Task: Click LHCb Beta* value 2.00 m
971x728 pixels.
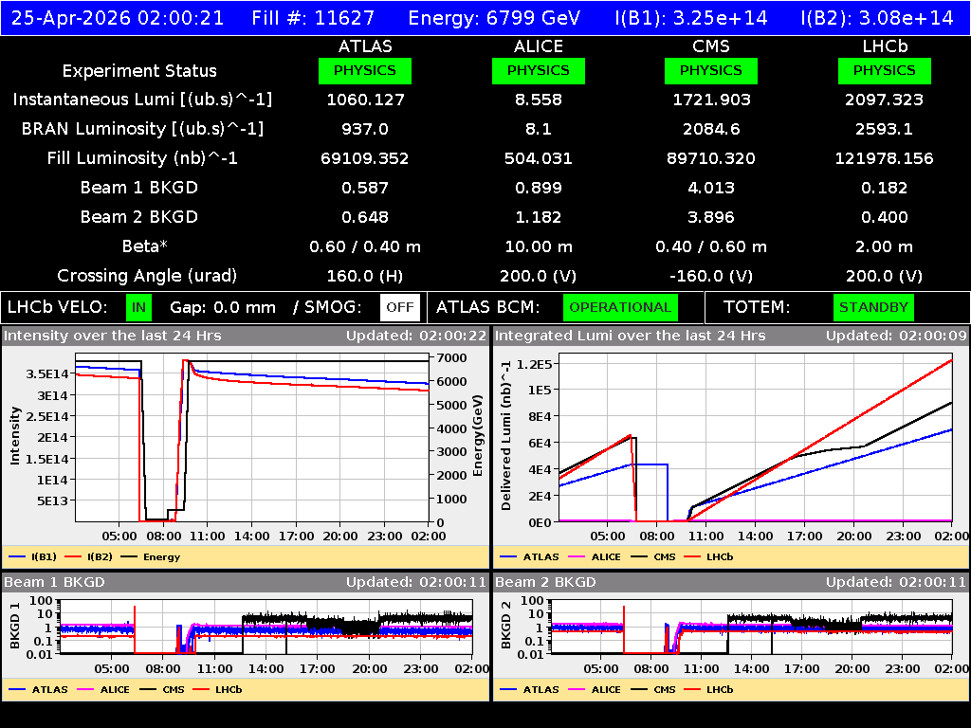Action: [x=885, y=246]
